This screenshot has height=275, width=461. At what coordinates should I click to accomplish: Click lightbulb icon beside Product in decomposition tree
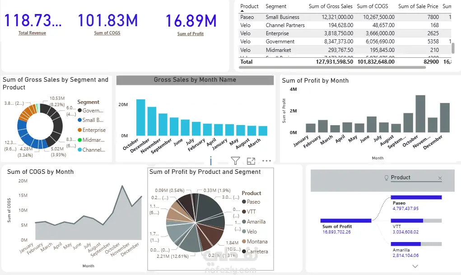(386, 178)
